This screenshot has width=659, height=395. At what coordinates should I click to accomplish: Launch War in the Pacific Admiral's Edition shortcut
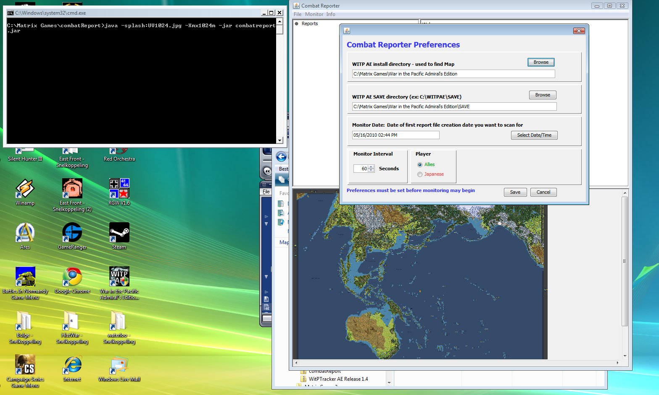[x=119, y=276]
